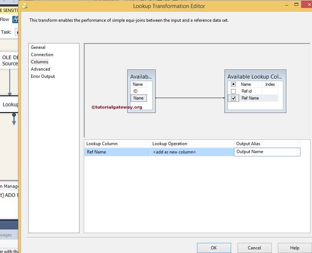Click inside the Output Name alias field
This screenshot has height=253, width=312.
pyautogui.click(x=267, y=152)
